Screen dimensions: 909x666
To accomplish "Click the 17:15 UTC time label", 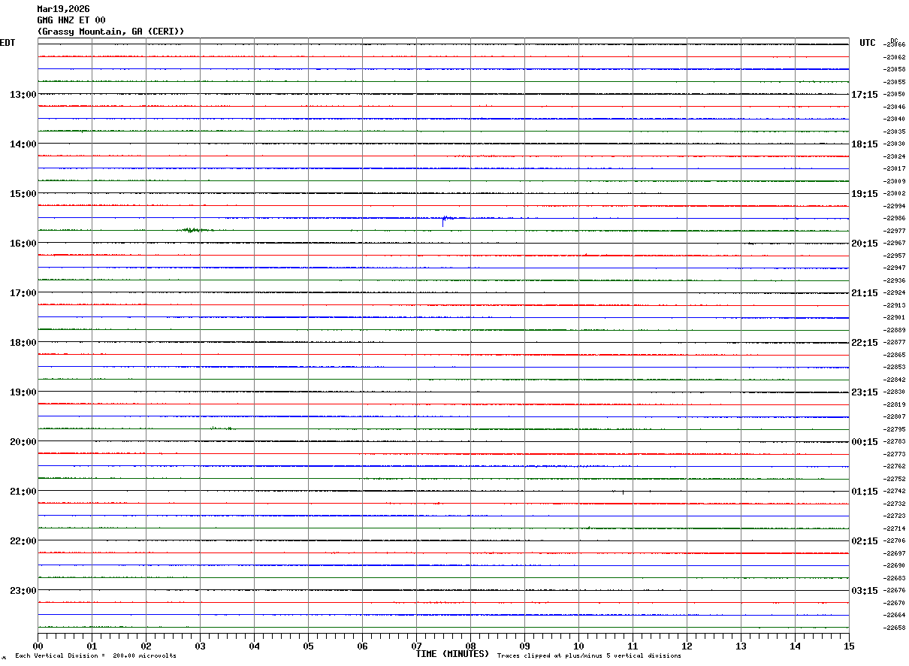I will coord(864,95).
